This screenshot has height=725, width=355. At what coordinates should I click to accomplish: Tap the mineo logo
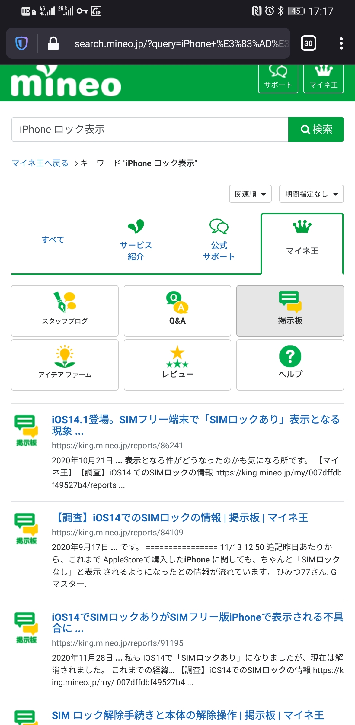(x=66, y=83)
